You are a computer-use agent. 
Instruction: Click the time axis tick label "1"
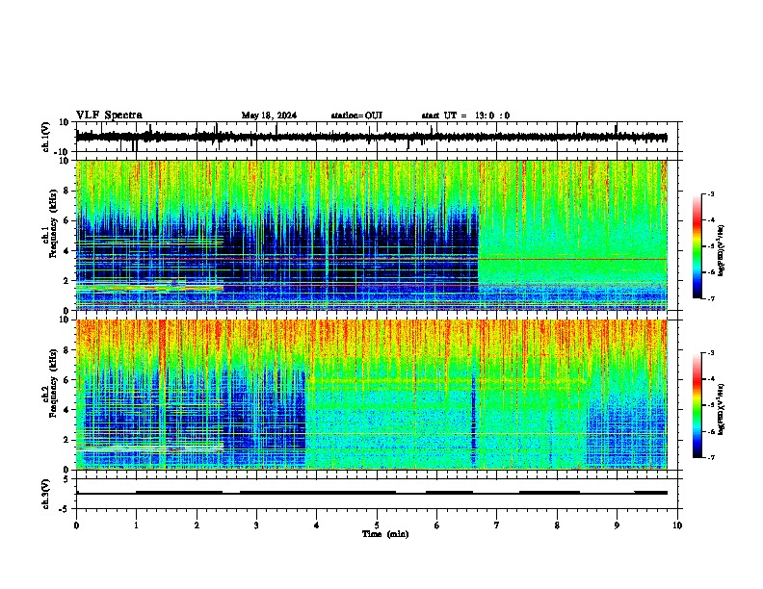(136, 525)
